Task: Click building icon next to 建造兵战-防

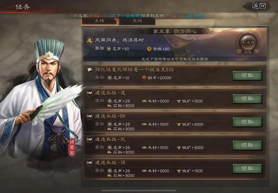Action: (90, 116)
